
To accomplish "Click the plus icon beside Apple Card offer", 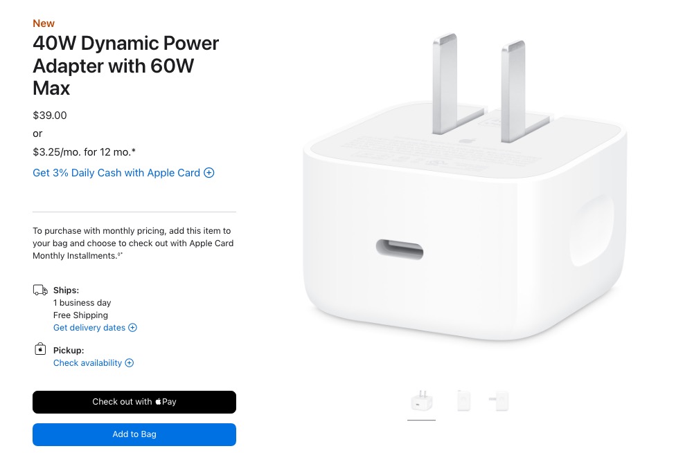I will pyautogui.click(x=209, y=173).
